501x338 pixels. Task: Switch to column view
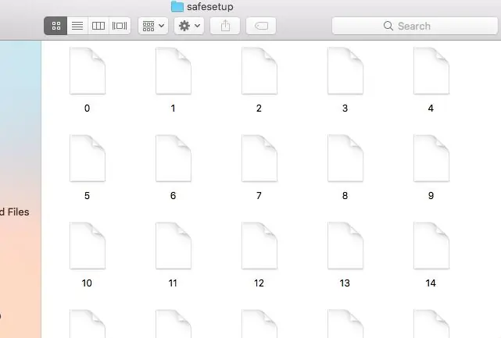(x=98, y=26)
